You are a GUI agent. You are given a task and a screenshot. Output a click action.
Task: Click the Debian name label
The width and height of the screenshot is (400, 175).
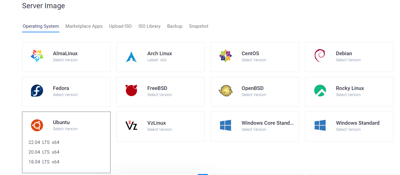(x=344, y=53)
